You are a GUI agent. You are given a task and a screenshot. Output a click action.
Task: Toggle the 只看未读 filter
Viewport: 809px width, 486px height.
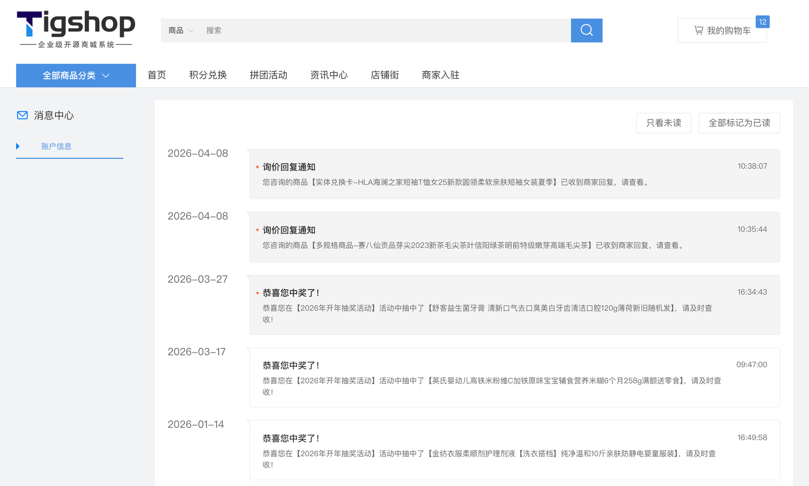(x=663, y=123)
